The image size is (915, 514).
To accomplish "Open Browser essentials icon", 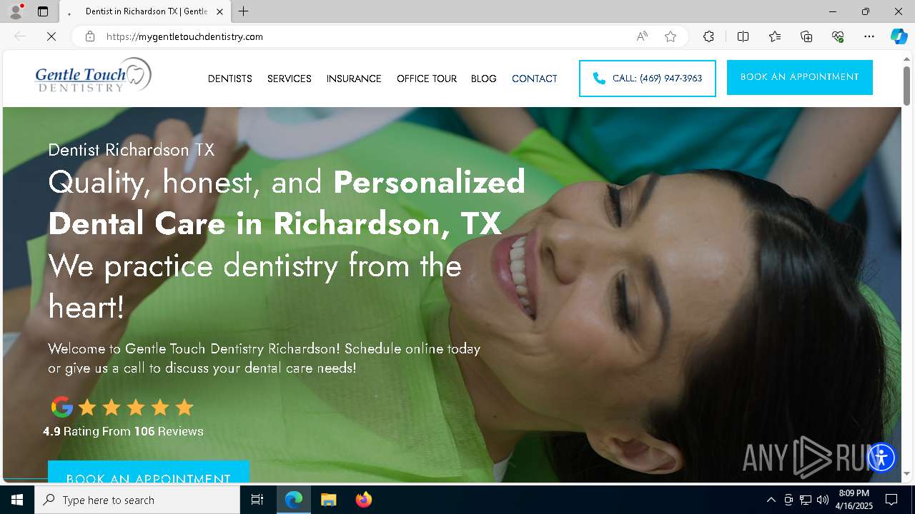I will coord(838,36).
